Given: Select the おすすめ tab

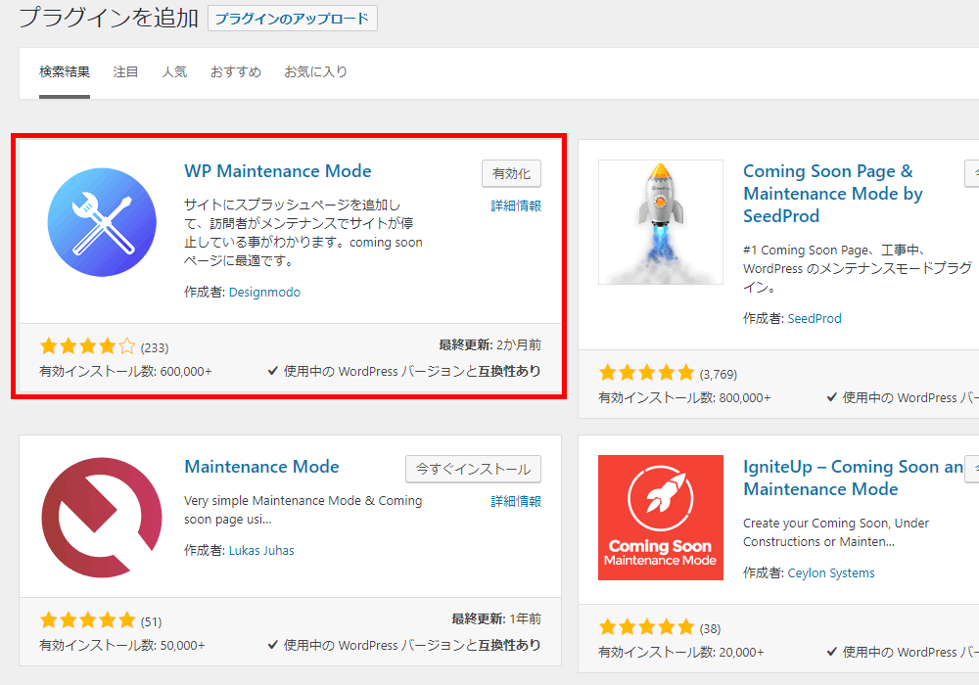Looking at the screenshot, I should tap(236, 72).
